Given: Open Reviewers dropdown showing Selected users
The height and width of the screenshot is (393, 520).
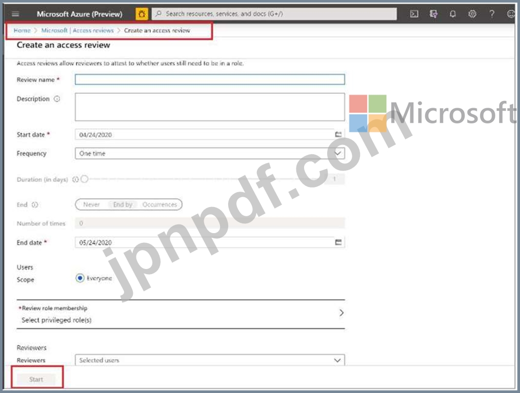Looking at the screenshot, I should (x=210, y=360).
